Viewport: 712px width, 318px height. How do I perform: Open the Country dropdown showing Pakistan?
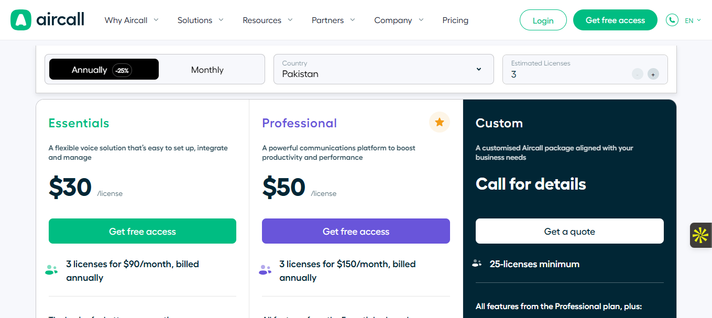(x=384, y=69)
